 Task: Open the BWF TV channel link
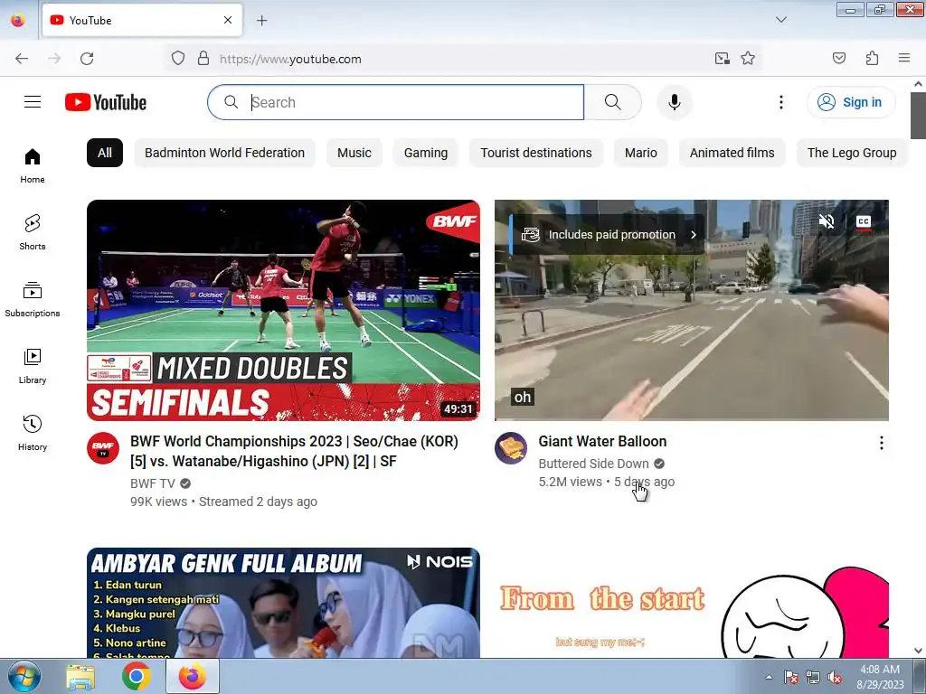153,483
